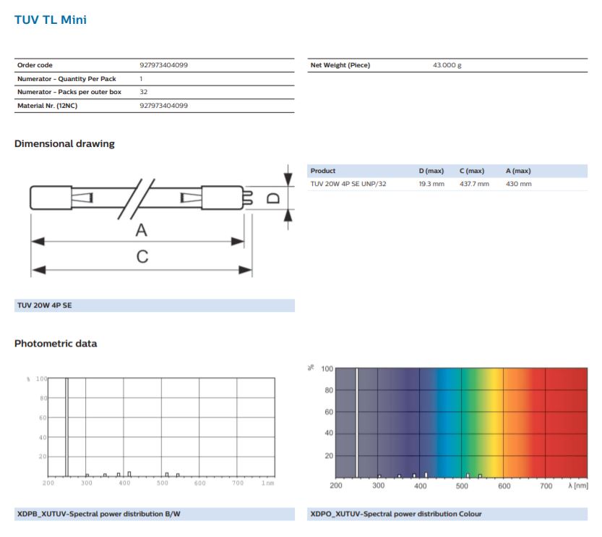Click the 927973404099 value in Order code row
Viewport: 602px width, 537px height.
click(x=163, y=65)
